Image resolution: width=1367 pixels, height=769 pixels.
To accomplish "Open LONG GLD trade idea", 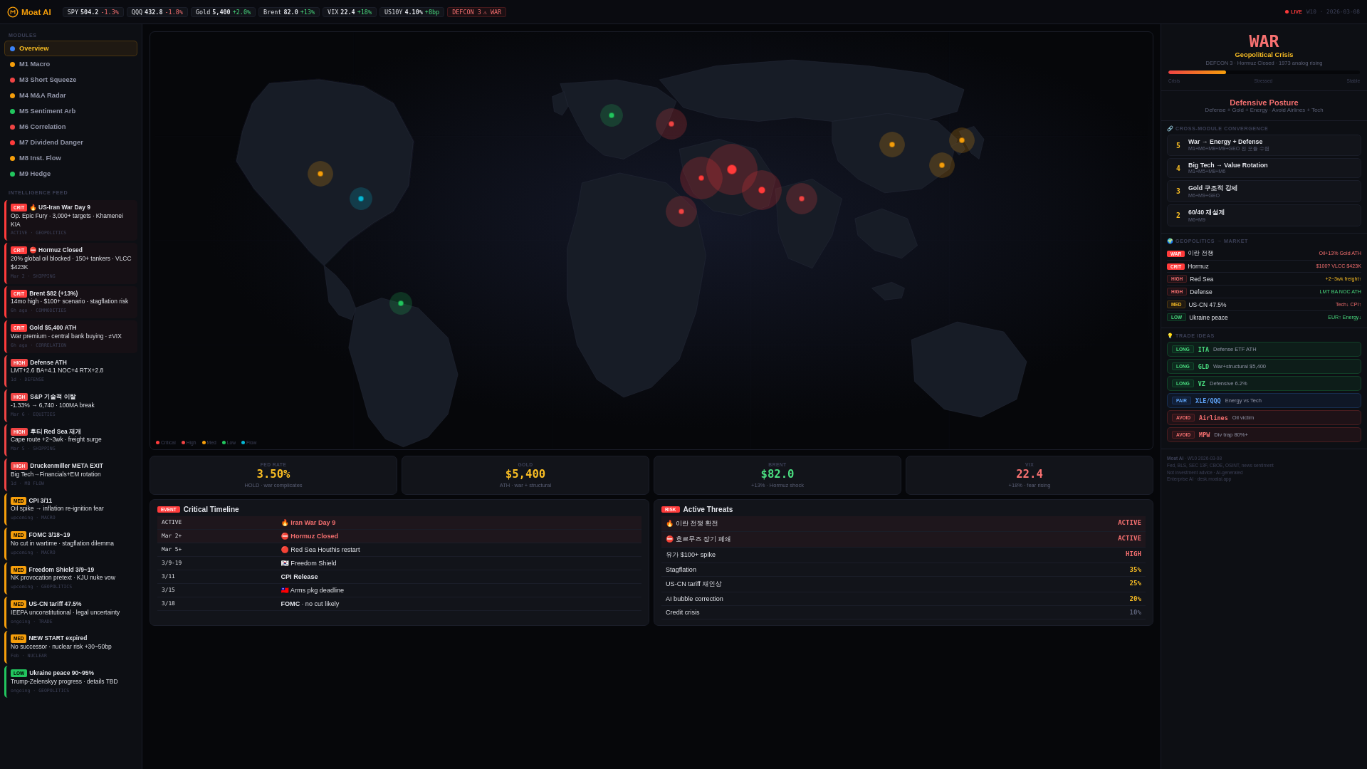I will coord(1264,367).
